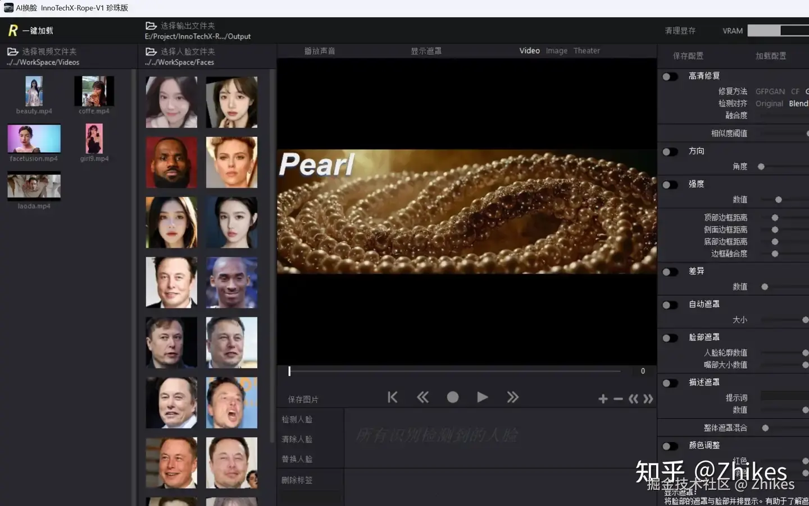Add a marker with the plus icon
Image resolution: width=809 pixels, height=506 pixels.
[603, 399]
